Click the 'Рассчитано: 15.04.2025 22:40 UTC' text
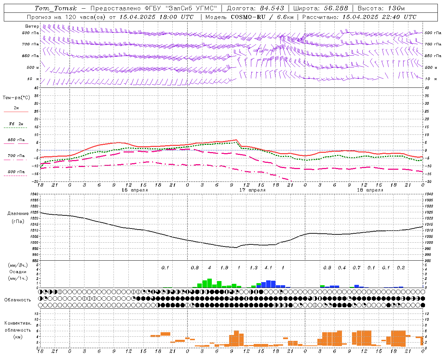The image size is (443, 354). (x=359, y=17)
